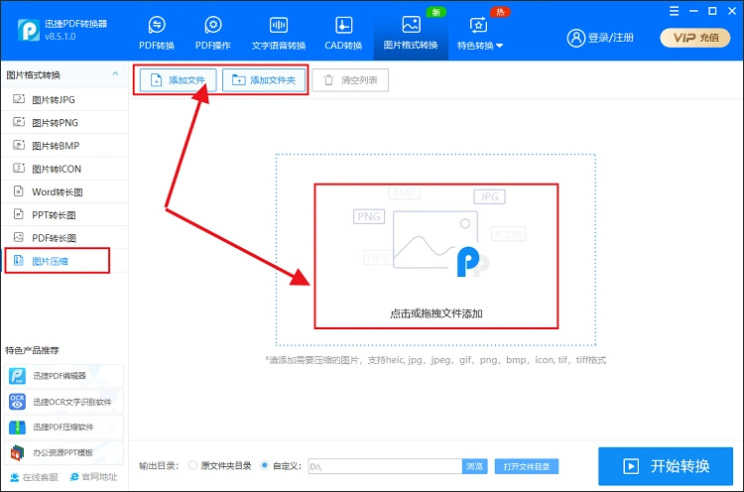Screen dimensions: 744x492
Task: Click the PDF转长图 image icon
Action: click(19, 237)
